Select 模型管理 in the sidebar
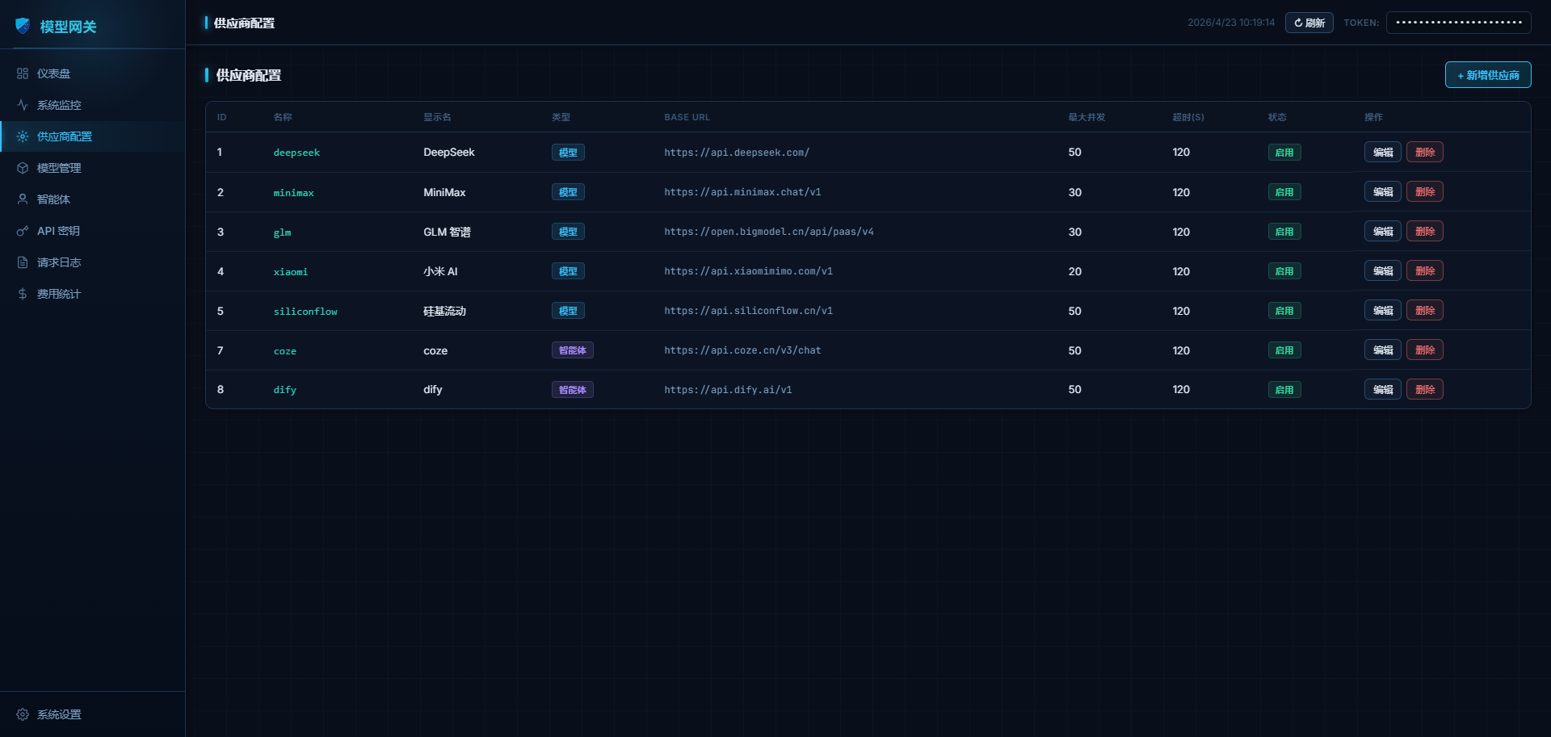Viewport: 1551px width, 737px height. (92, 168)
